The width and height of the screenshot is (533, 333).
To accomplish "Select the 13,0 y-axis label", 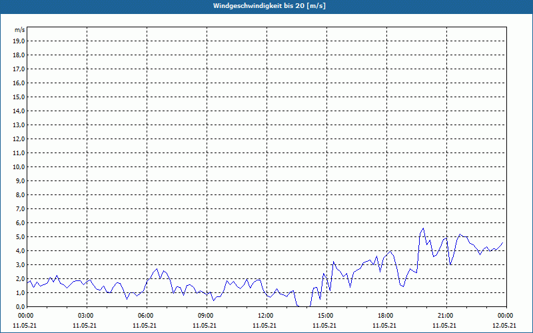I will [x=19, y=125].
